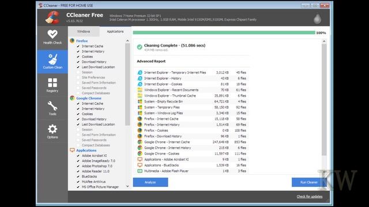Open the Check for updates link
The image size is (369, 207).
[x=310, y=197]
